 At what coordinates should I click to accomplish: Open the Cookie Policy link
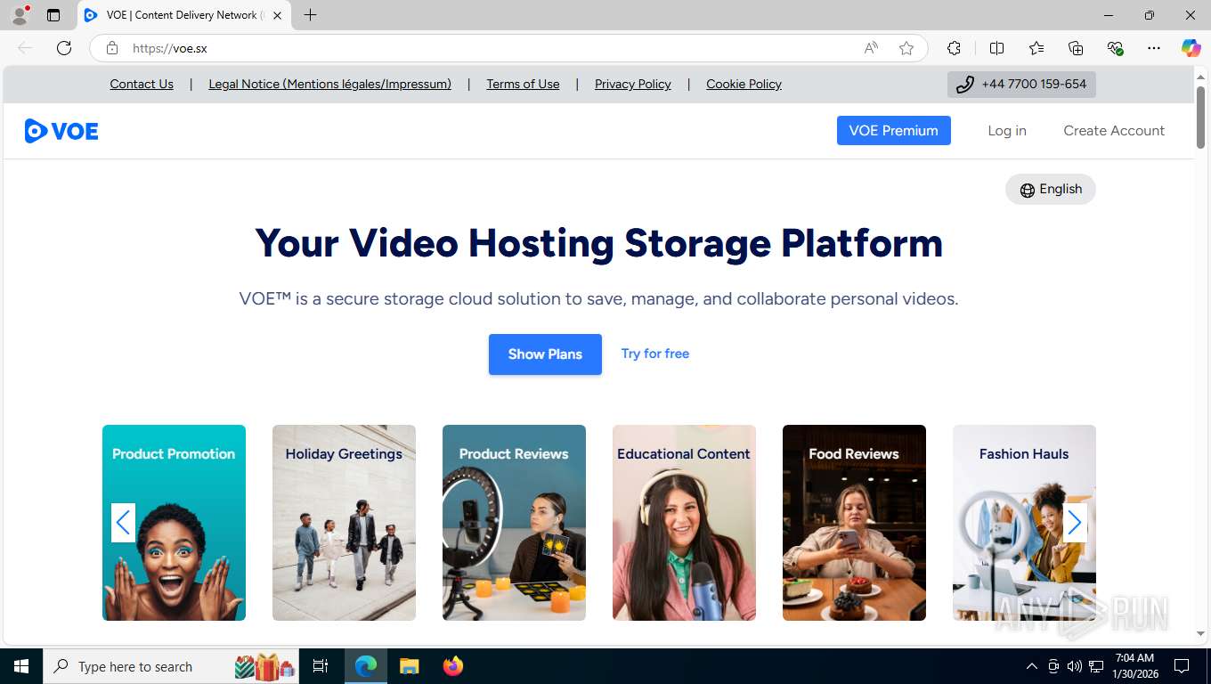click(x=744, y=84)
